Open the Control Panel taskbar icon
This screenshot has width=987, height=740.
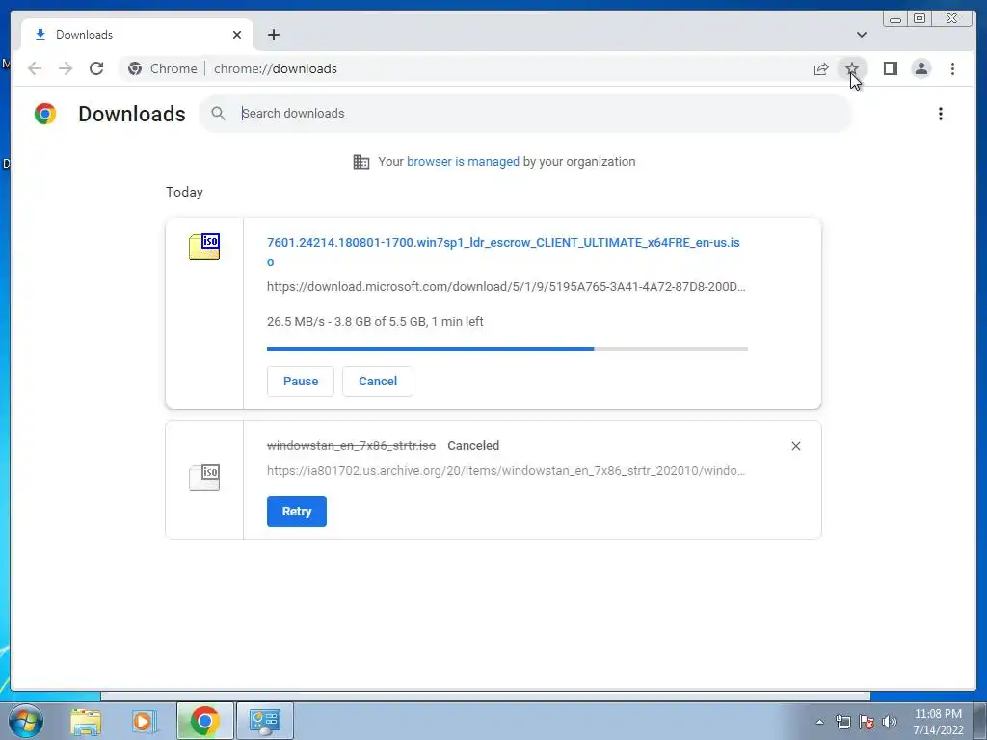264,721
